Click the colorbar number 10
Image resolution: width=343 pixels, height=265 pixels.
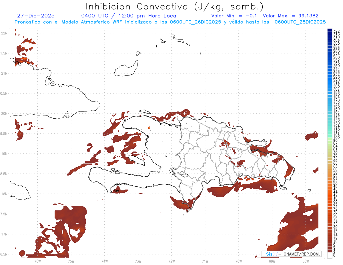336,241
